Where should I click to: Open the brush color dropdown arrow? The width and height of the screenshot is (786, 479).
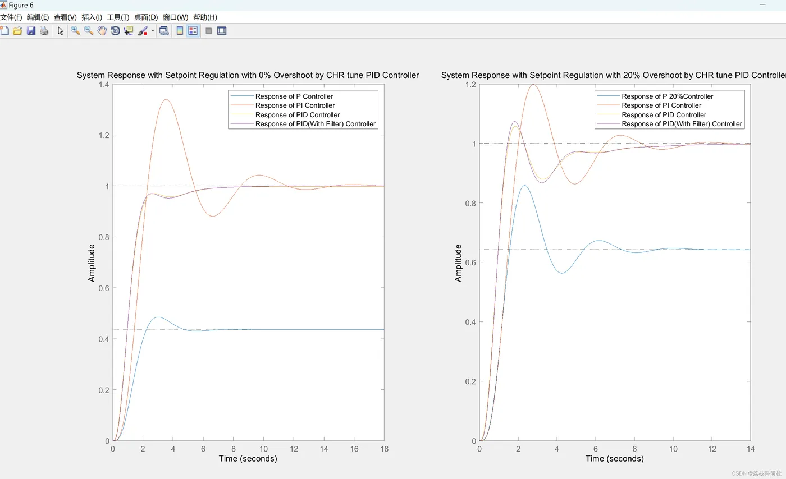(153, 31)
